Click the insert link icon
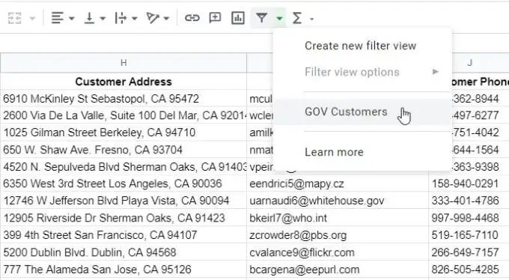Viewport: 509px width, 280px height. pos(192,18)
